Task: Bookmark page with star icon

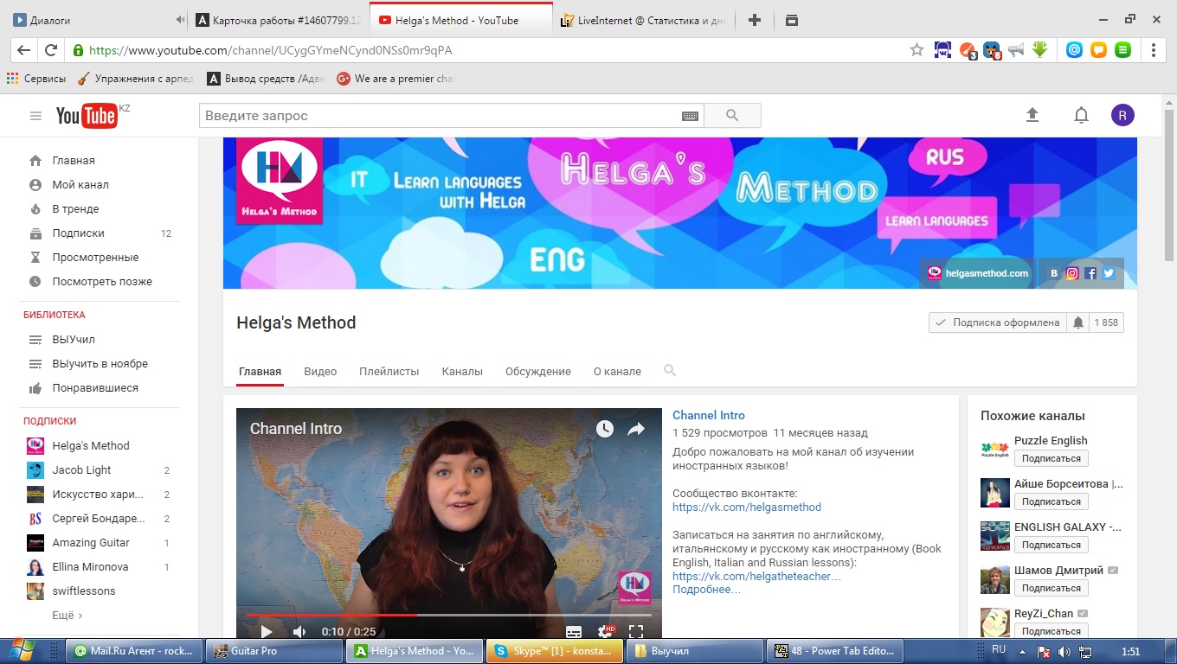Action: (x=917, y=50)
